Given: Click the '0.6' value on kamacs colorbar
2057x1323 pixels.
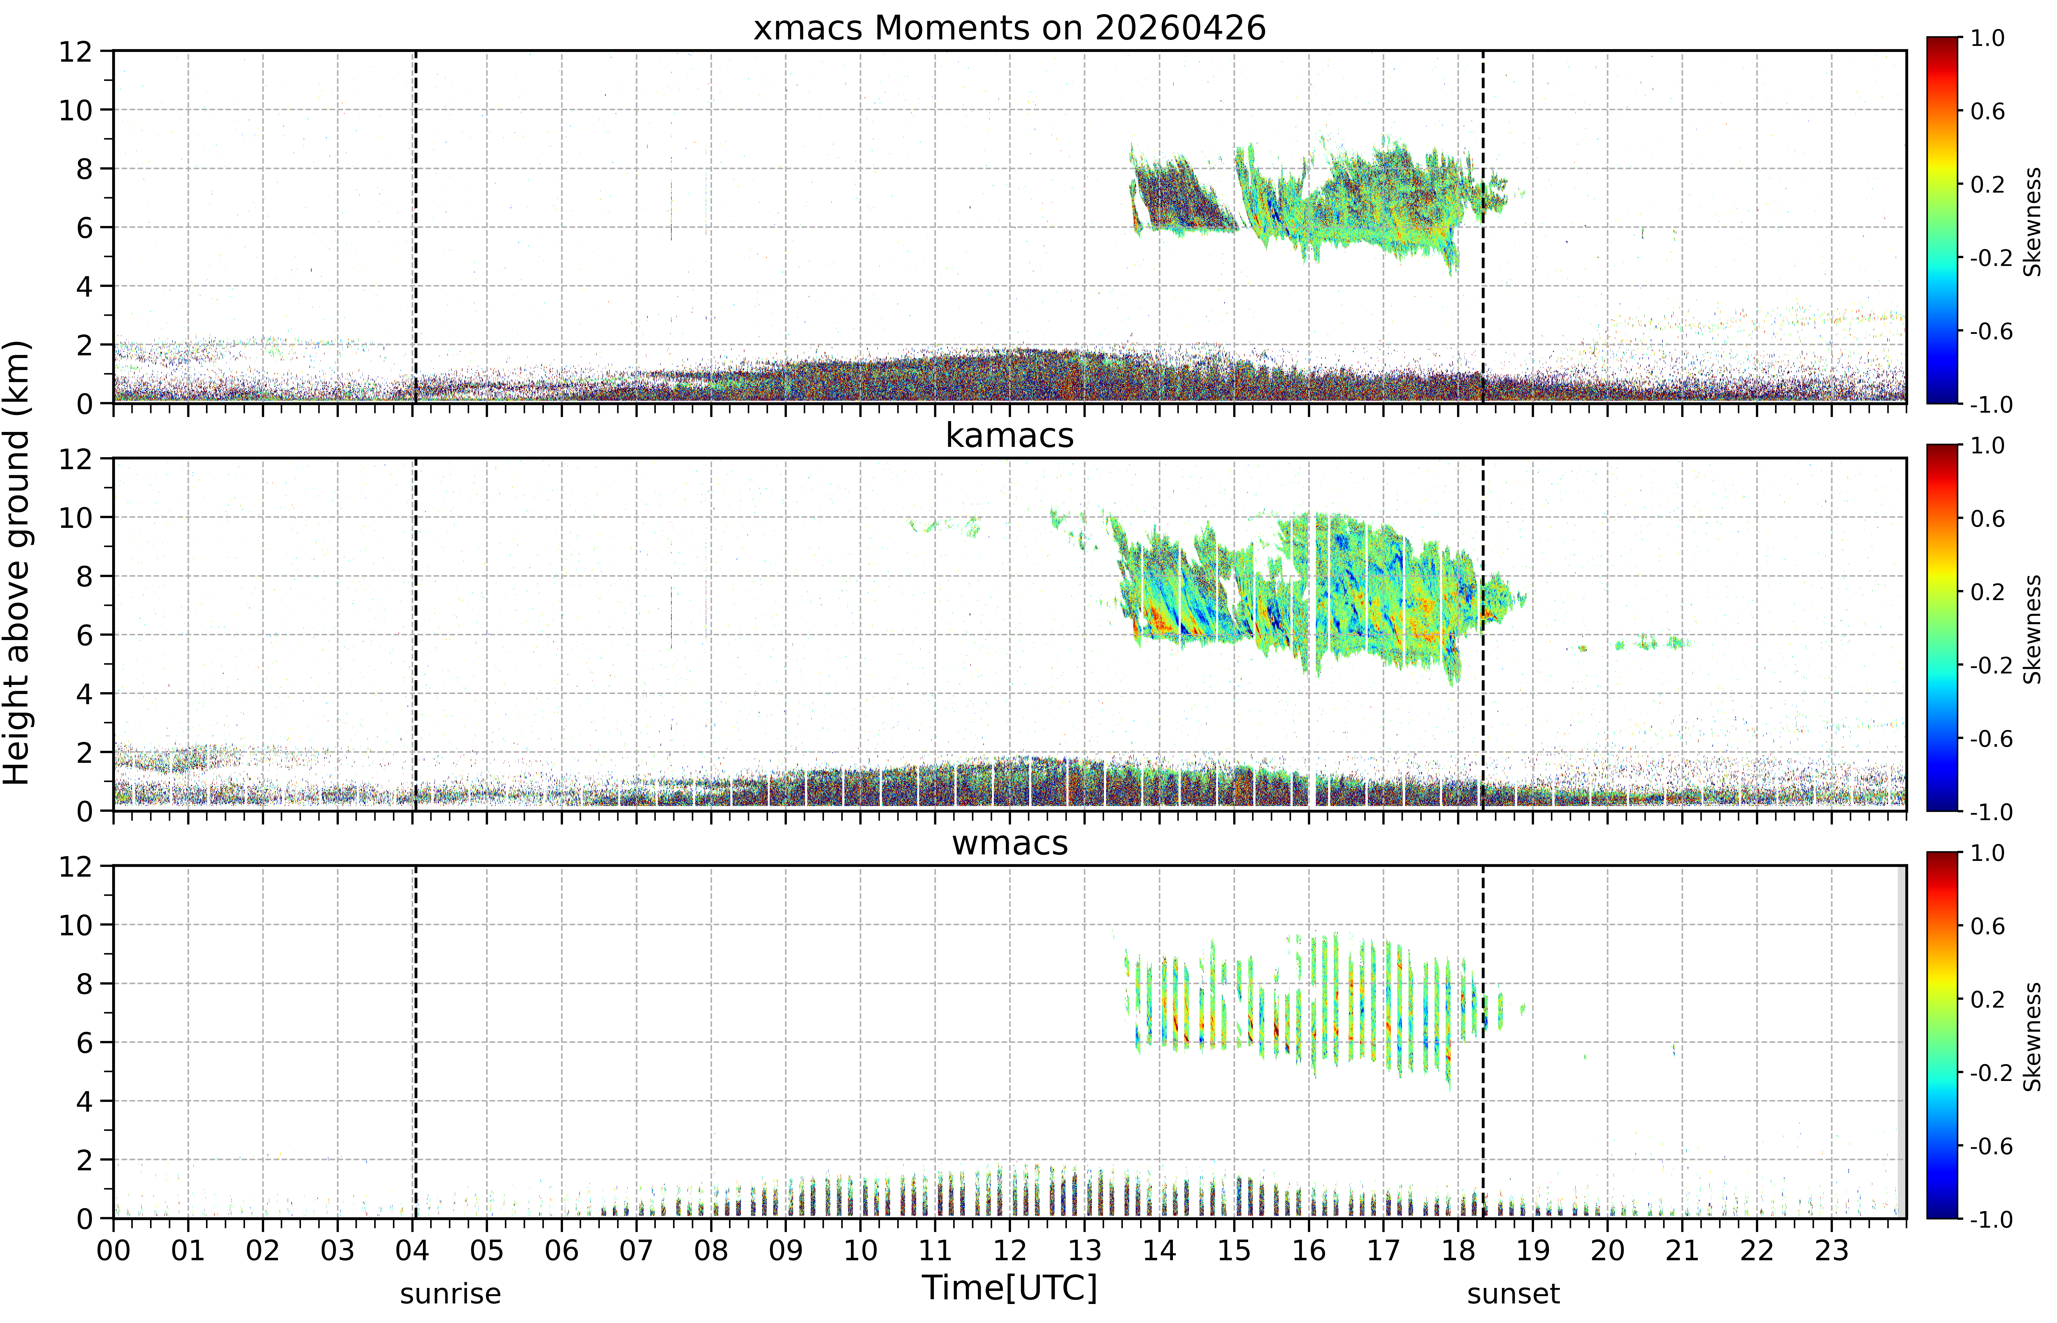Looking at the screenshot, I should [x=1987, y=519].
